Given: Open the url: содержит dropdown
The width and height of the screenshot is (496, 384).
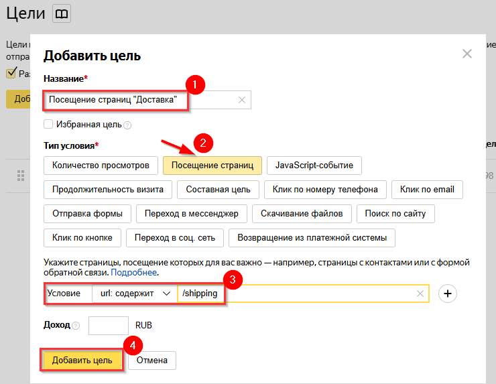Looking at the screenshot, I should pos(135,294).
